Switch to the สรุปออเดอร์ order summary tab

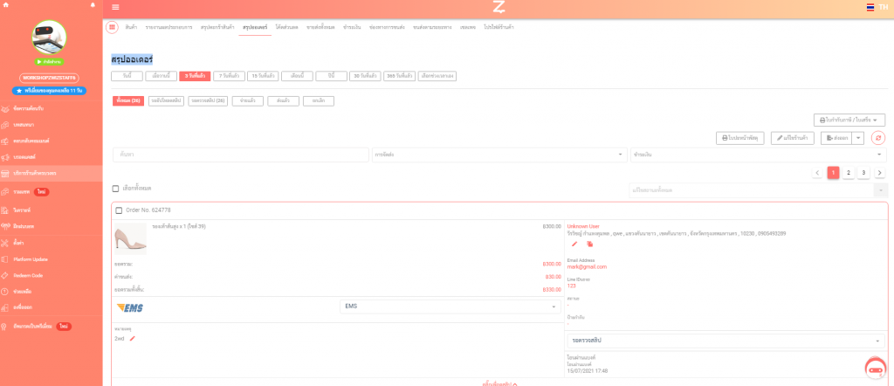tap(255, 27)
